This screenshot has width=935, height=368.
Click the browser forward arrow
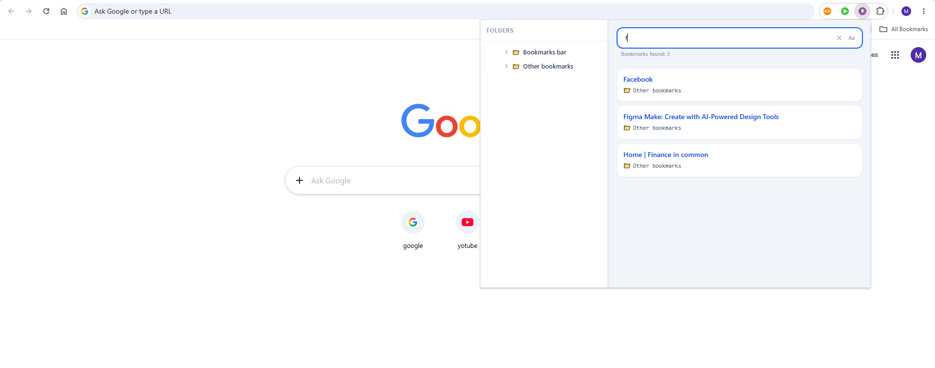coord(29,11)
